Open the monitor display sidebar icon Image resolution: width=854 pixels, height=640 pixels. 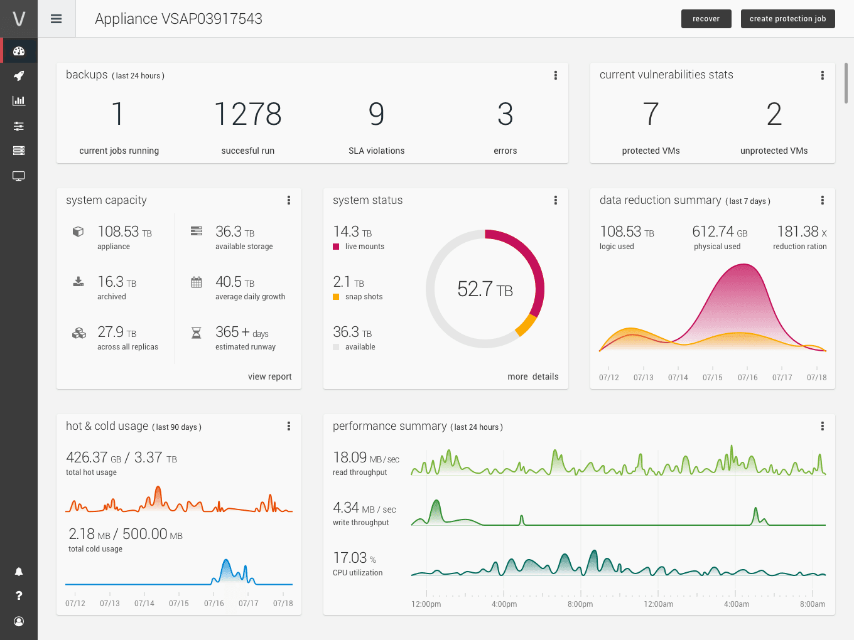19,176
